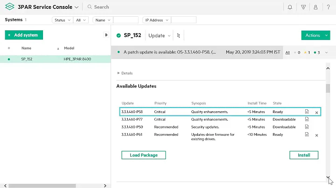
Task: Click the Priority column header
Action: pyautogui.click(x=160, y=103)
